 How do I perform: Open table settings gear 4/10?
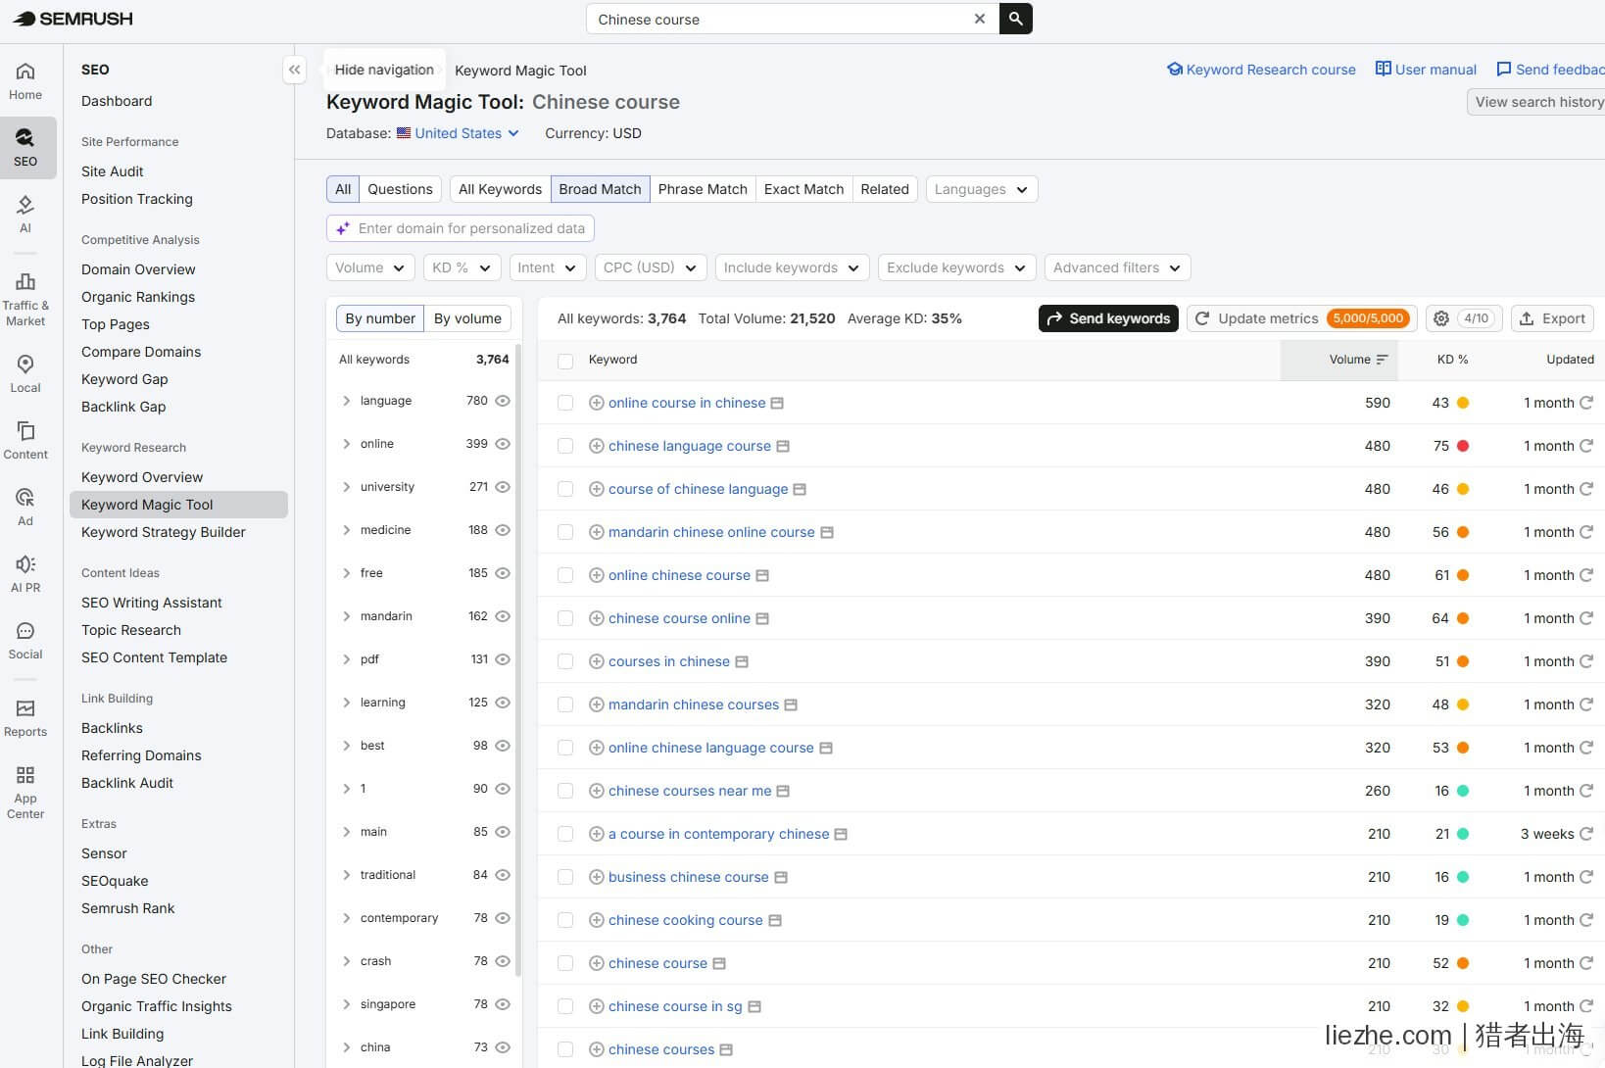(1462, 318)
